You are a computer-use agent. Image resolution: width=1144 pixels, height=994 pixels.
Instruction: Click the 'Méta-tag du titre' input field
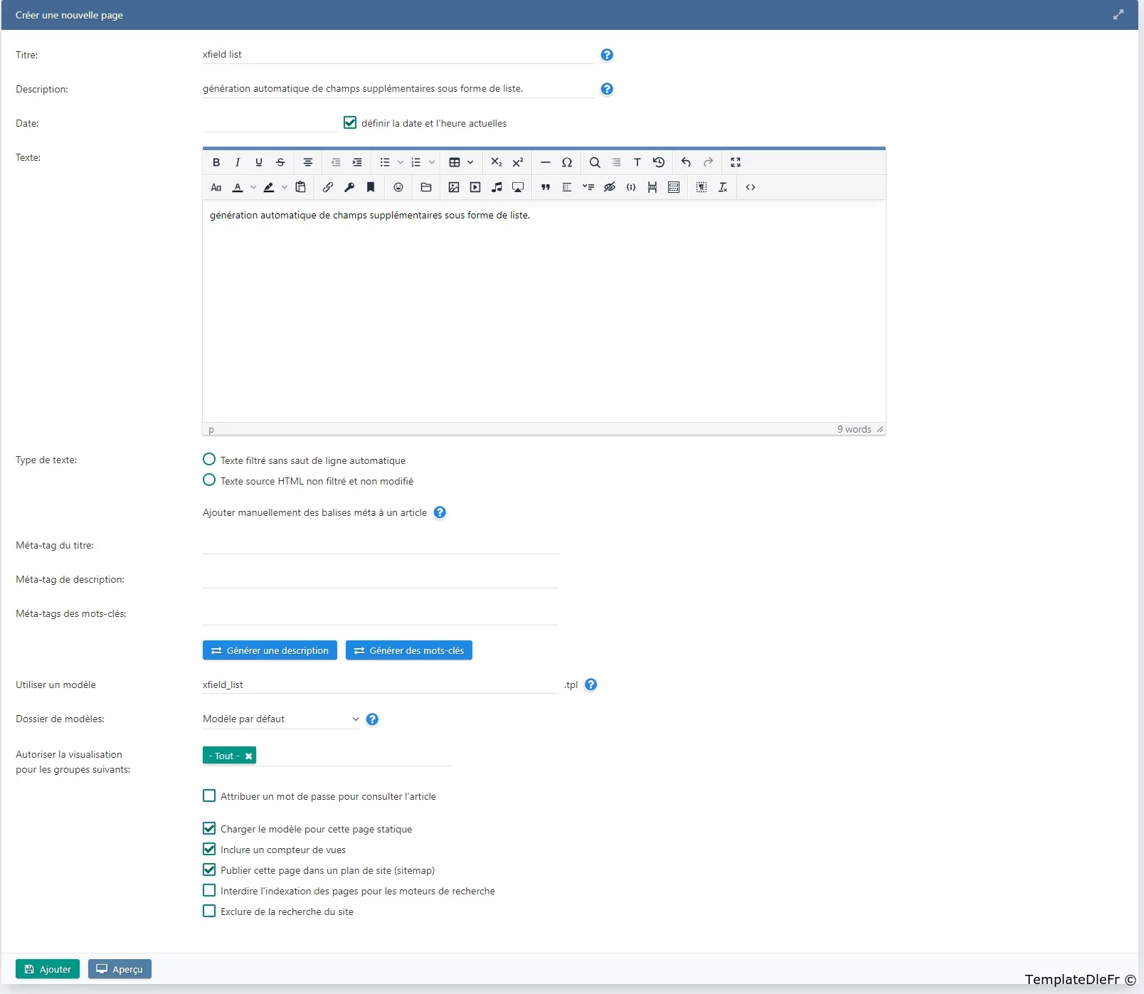380,545
